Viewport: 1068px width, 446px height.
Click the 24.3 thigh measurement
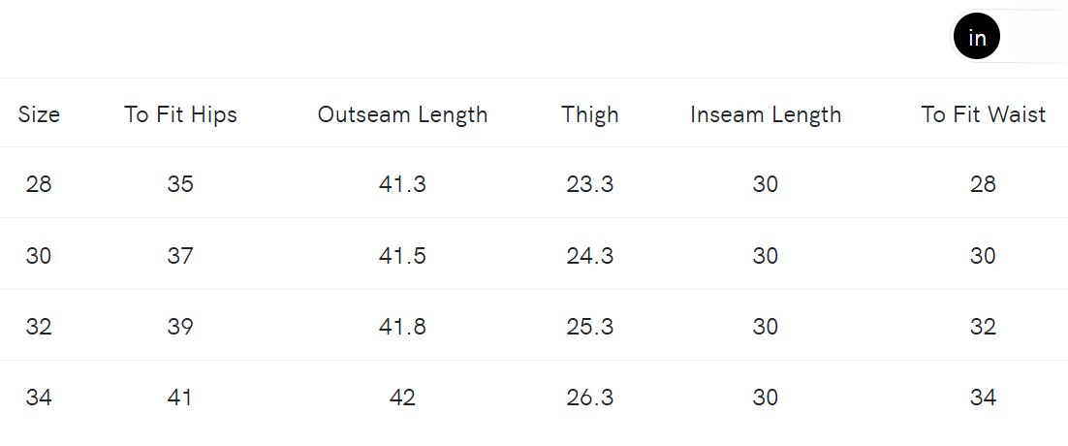pos(589,256)
